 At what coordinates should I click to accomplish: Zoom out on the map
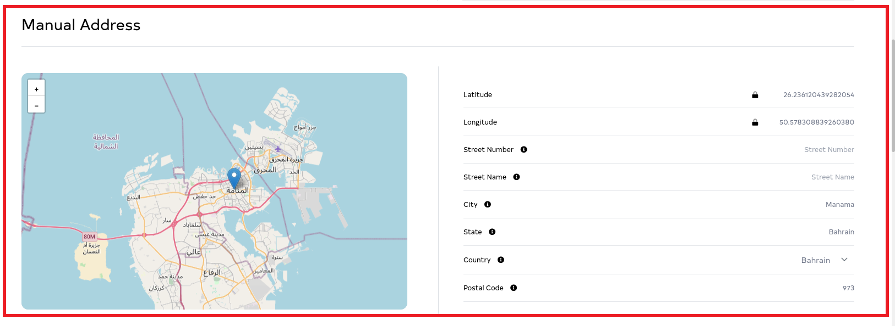click(x=36, y=105)
